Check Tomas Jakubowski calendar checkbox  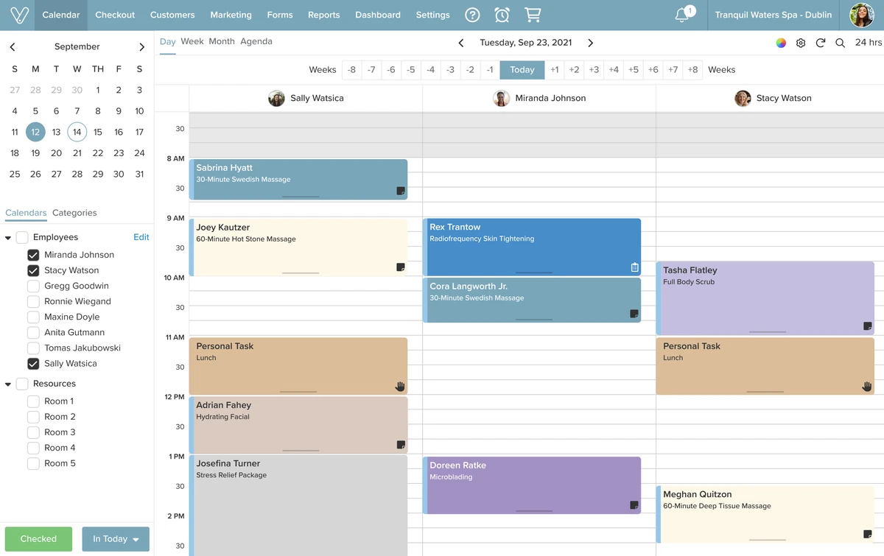click(x=33, y=348)
